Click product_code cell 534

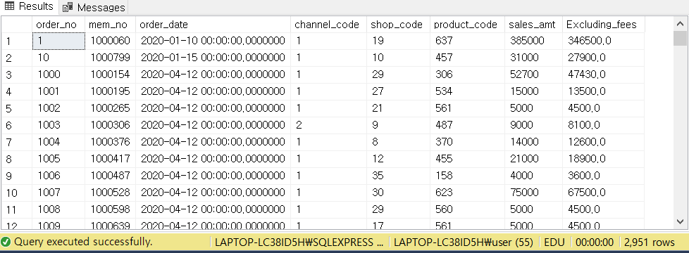(468, 91)
